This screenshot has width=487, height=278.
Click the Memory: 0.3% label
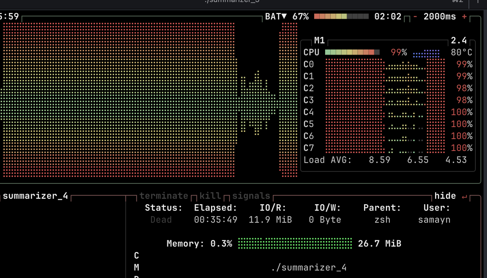tap(199, 244)
